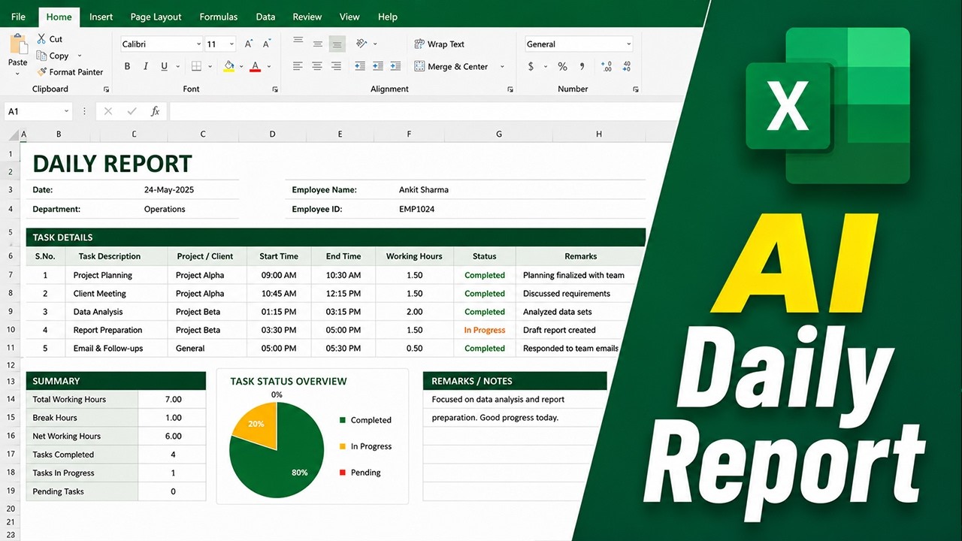Click the Increase Decimal icon
This screenshot has height=541, width=962.
pos(607,66)
